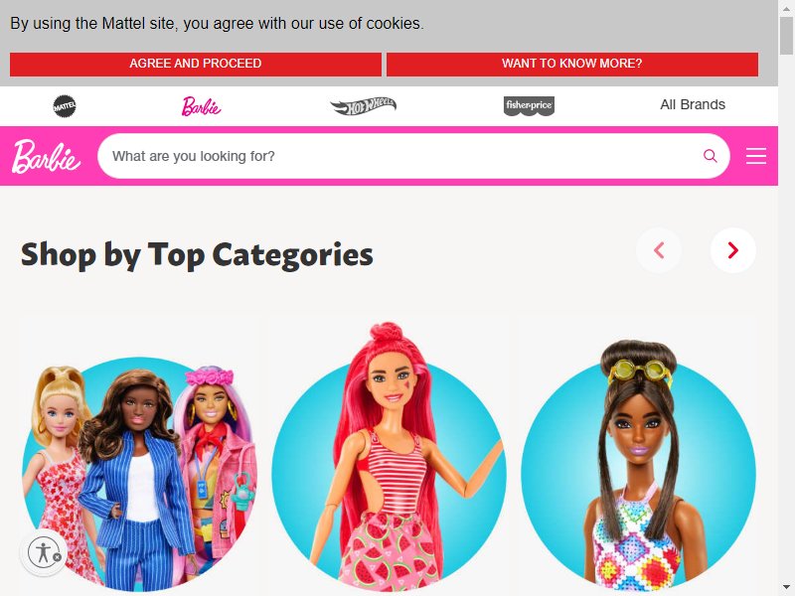Click the Mattel round logo icon
The width and height of the screenshot is (795, 596).
tap(65, 106)
